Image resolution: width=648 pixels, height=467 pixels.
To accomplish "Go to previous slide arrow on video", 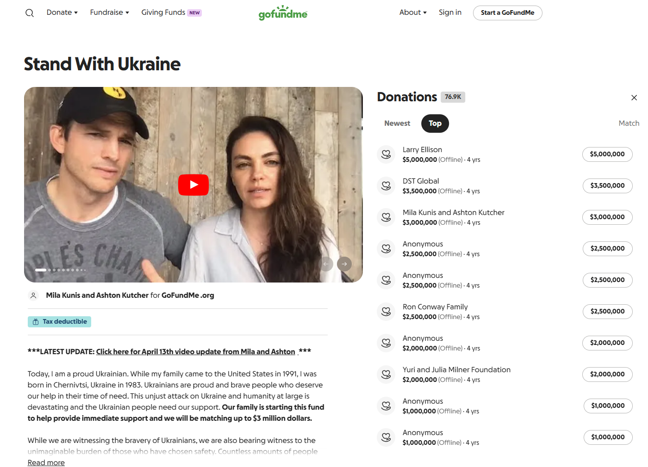I will pyautogui.click(x=326, y=264).
